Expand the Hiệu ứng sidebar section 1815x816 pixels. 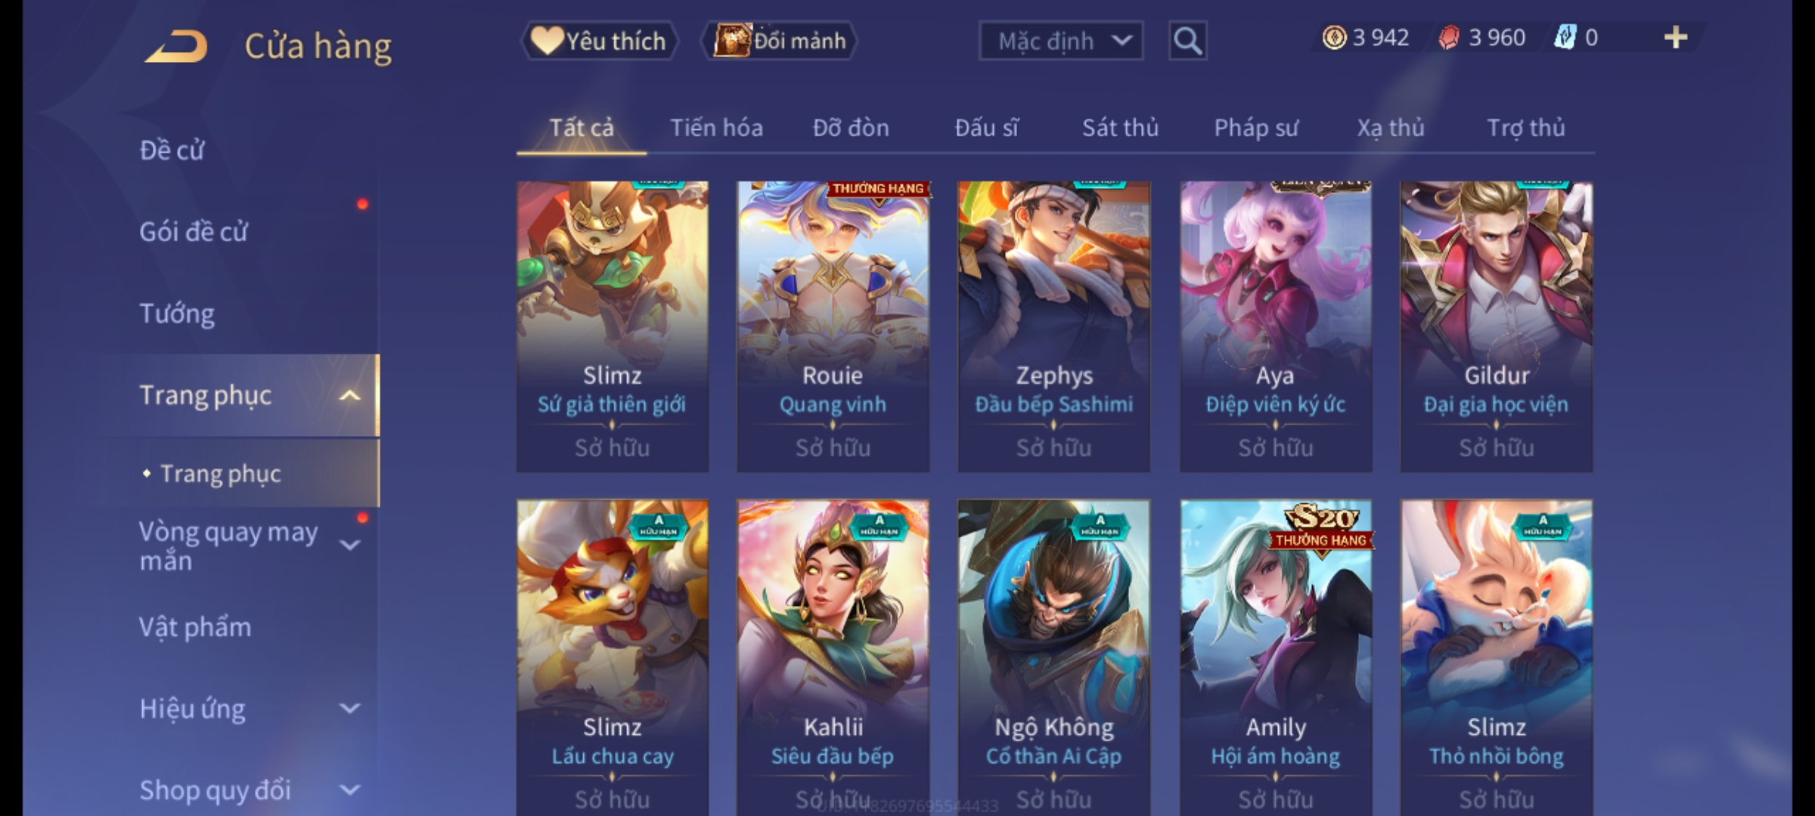click(x=349, y=708)
